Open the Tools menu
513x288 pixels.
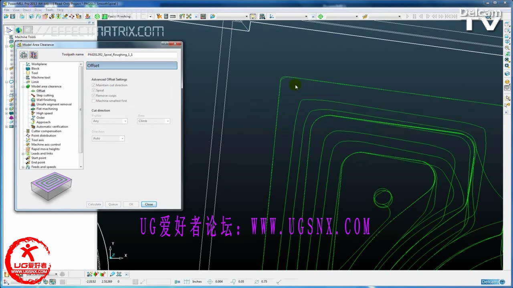click(49, 10)
